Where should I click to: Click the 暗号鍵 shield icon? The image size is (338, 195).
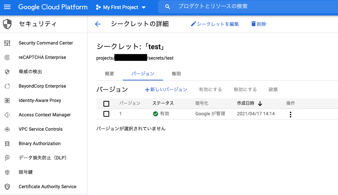pos(7,172)
